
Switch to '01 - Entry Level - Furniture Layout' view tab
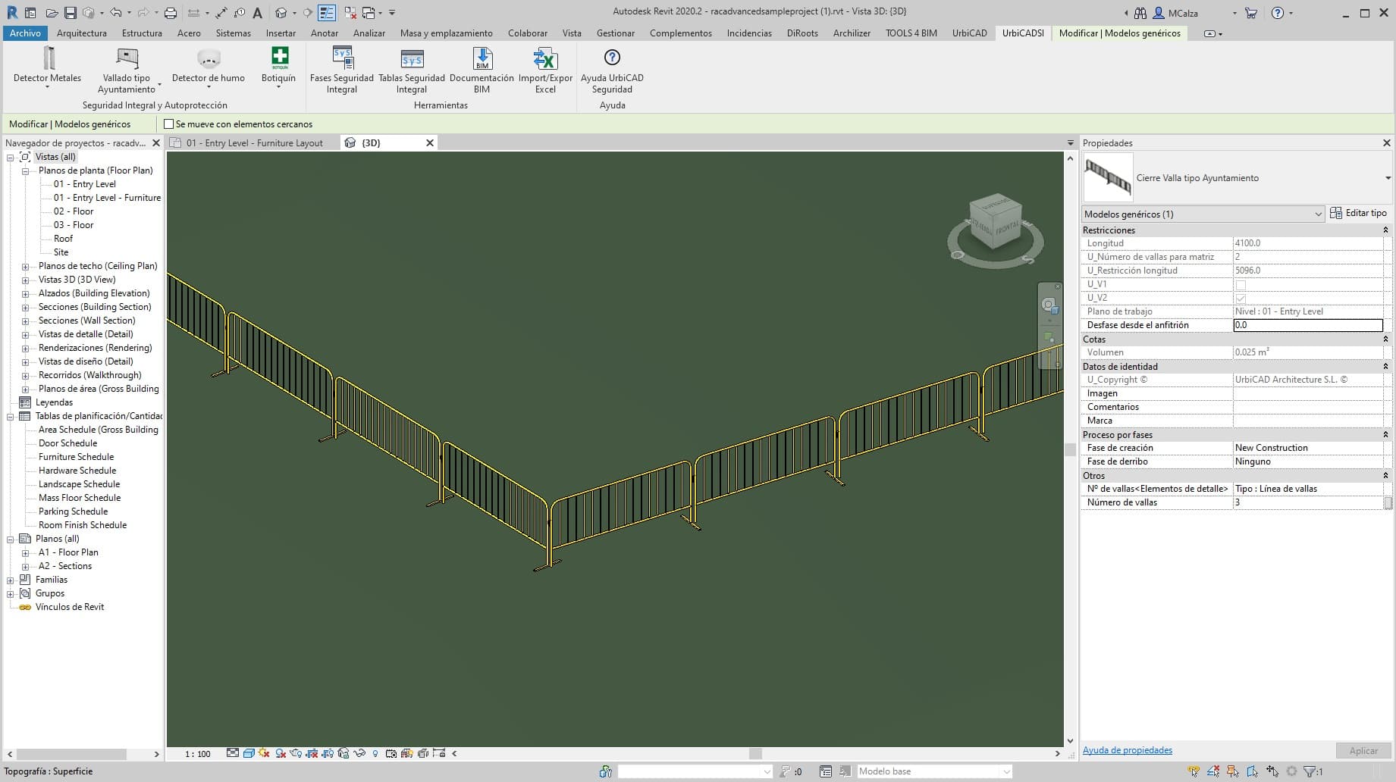[255, 143]
